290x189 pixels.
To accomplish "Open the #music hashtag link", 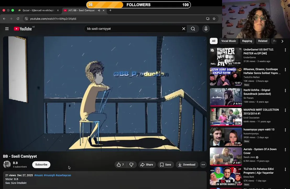I will tap(39, 175).
